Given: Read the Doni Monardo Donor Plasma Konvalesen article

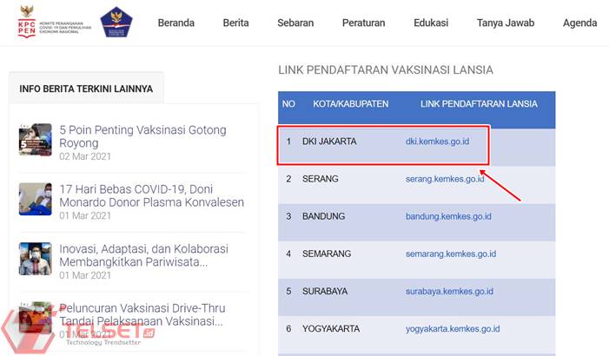Looking at the screenshot, I should coord(151,195).
